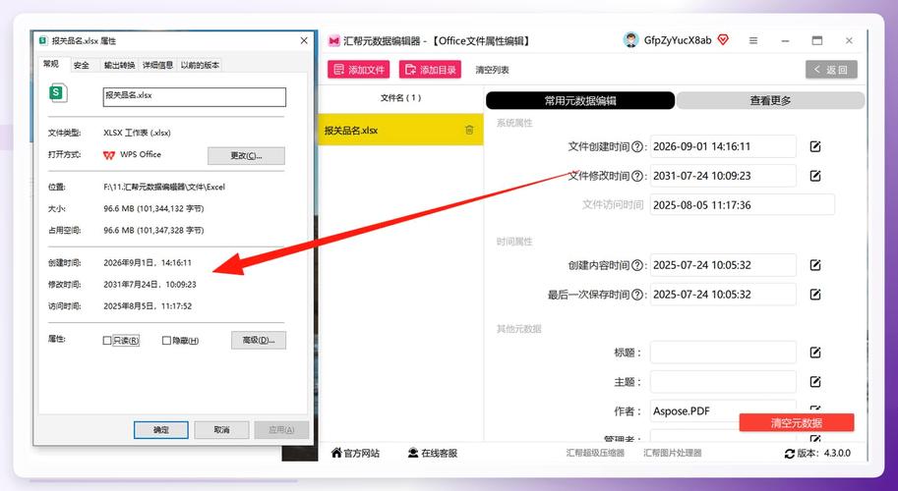
Task: Click the user avatar icon
Action: coord(630,40)
